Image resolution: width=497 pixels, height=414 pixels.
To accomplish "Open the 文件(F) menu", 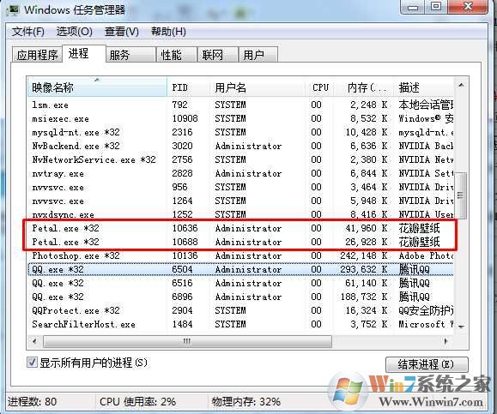I will pos(27,32).
